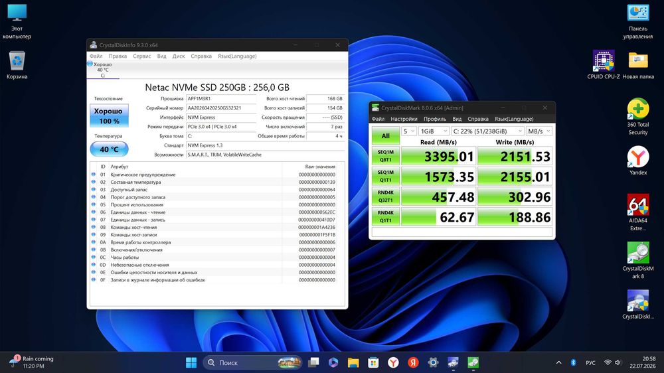The image size is (664, 373).
Task: Open Microsoft Store from the taskbar
Action: tap(373, 362)
